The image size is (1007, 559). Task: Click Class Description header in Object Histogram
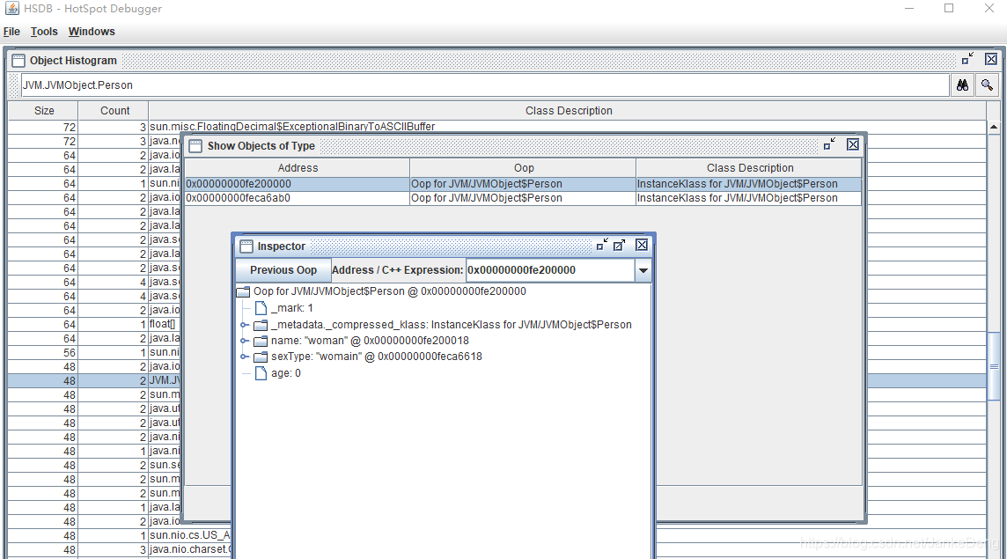(568, 111)
